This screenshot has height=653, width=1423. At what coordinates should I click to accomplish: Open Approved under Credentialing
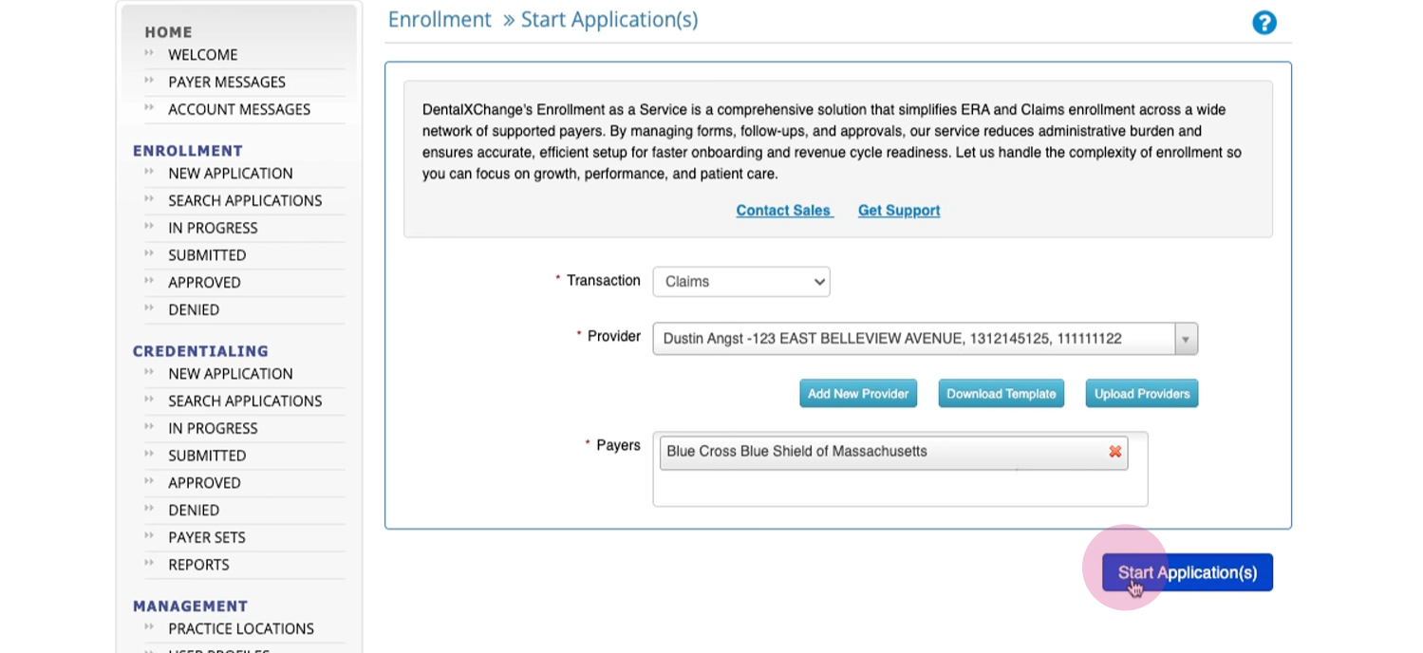pos(204,483)
